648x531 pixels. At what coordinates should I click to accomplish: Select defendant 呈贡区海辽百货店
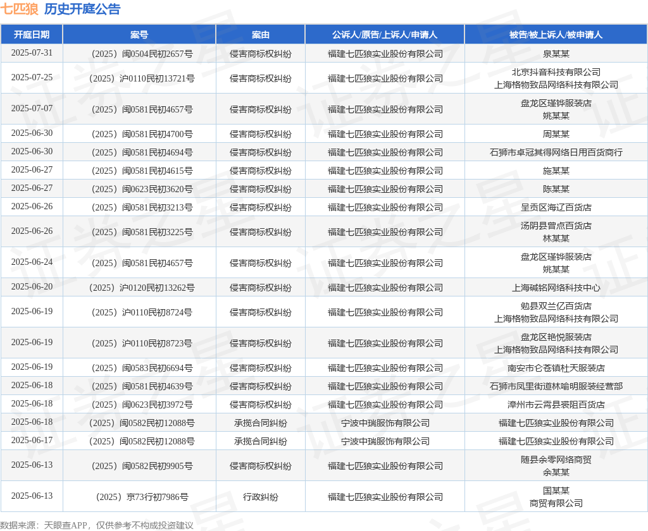pos(556,207)
